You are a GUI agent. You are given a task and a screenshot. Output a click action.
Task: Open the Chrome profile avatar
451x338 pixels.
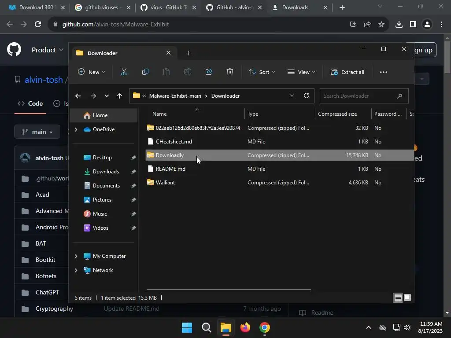[427, 25]
